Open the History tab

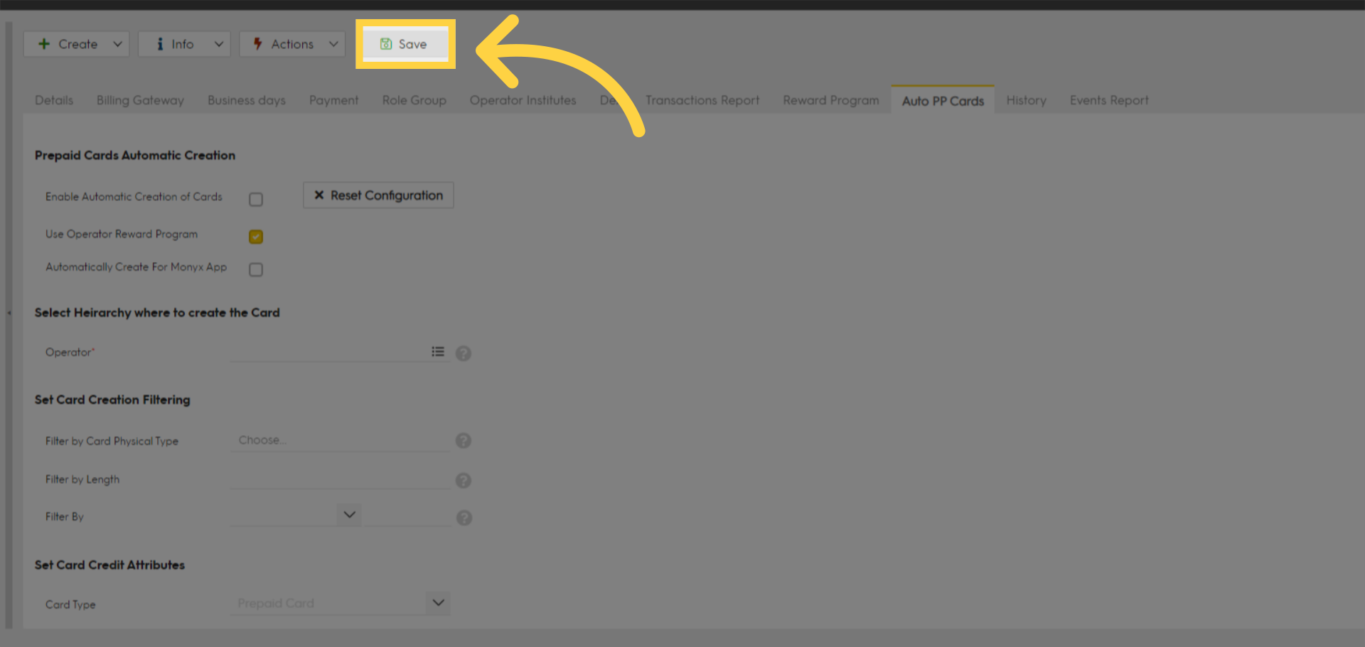tap(1026, 100)
